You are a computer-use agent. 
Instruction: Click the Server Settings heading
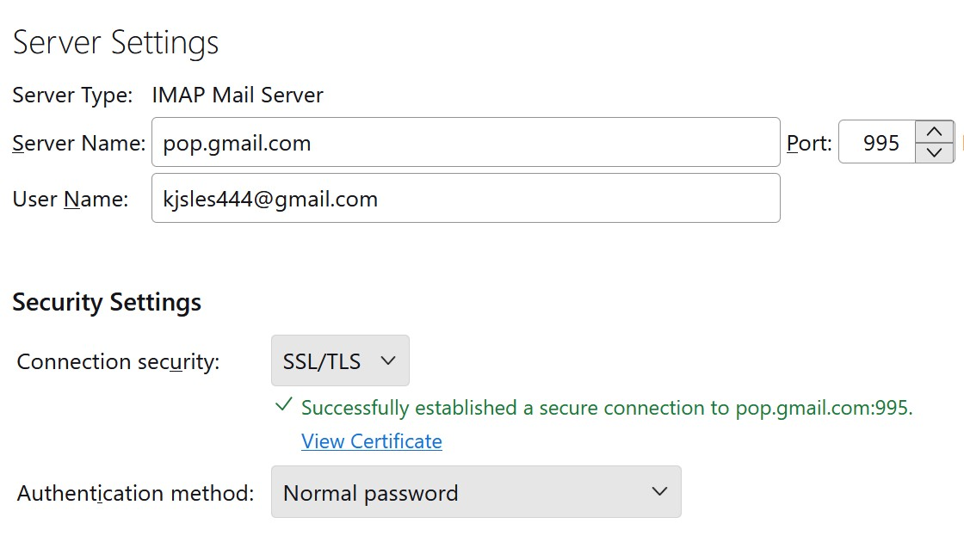[x=115, y=43]
